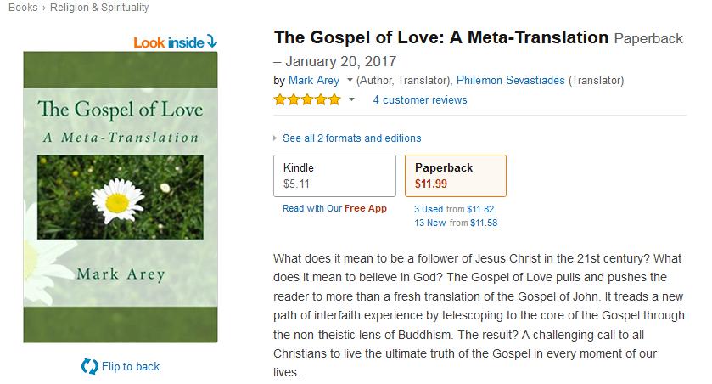712x384 pixels.
Task: Click the Look inside label
Action: pyautogui.click(x=168, y=41)
